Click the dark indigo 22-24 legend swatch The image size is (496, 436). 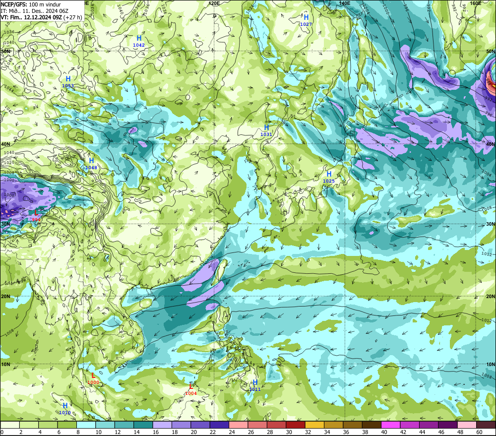pyautogui.click(x=219, y=425)
